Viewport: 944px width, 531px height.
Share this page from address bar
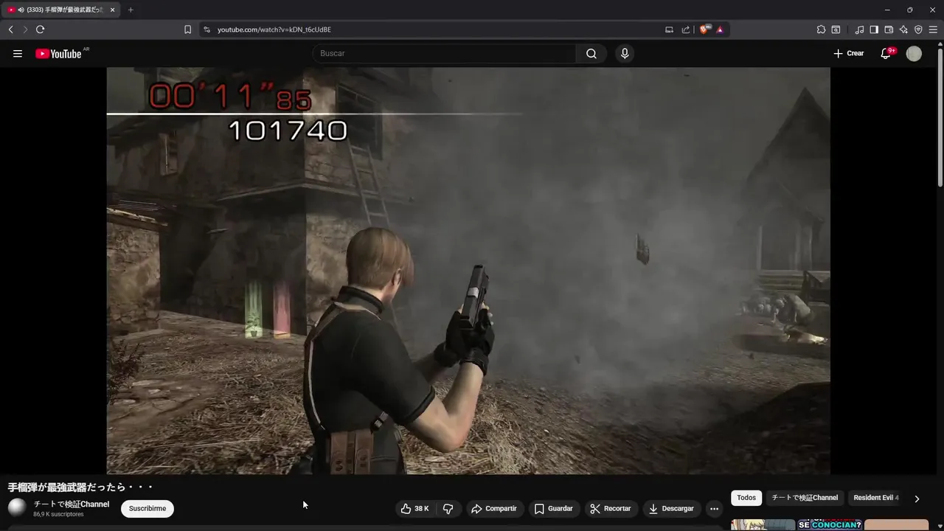[686, 29]
